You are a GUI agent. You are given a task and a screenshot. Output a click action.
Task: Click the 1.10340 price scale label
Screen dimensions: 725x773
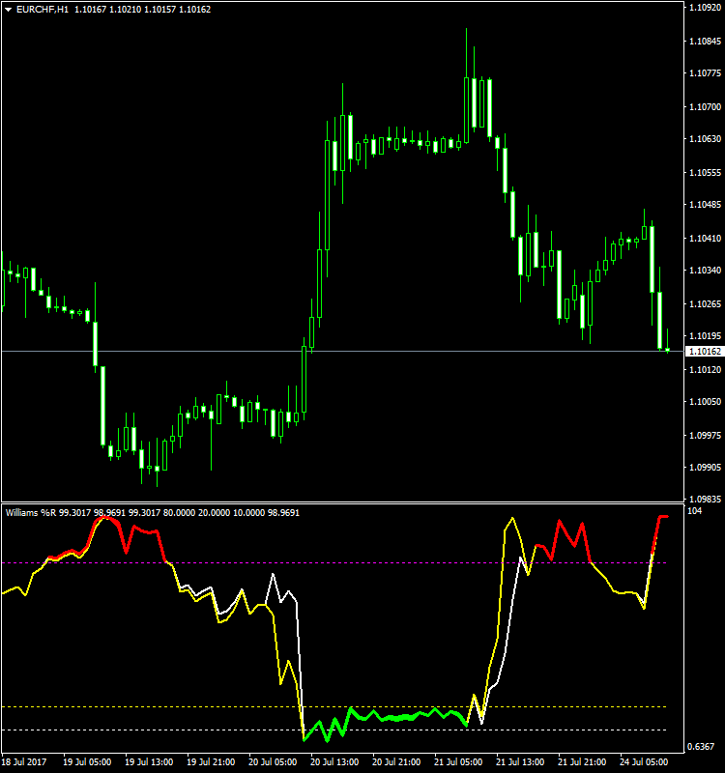point(705,271)
